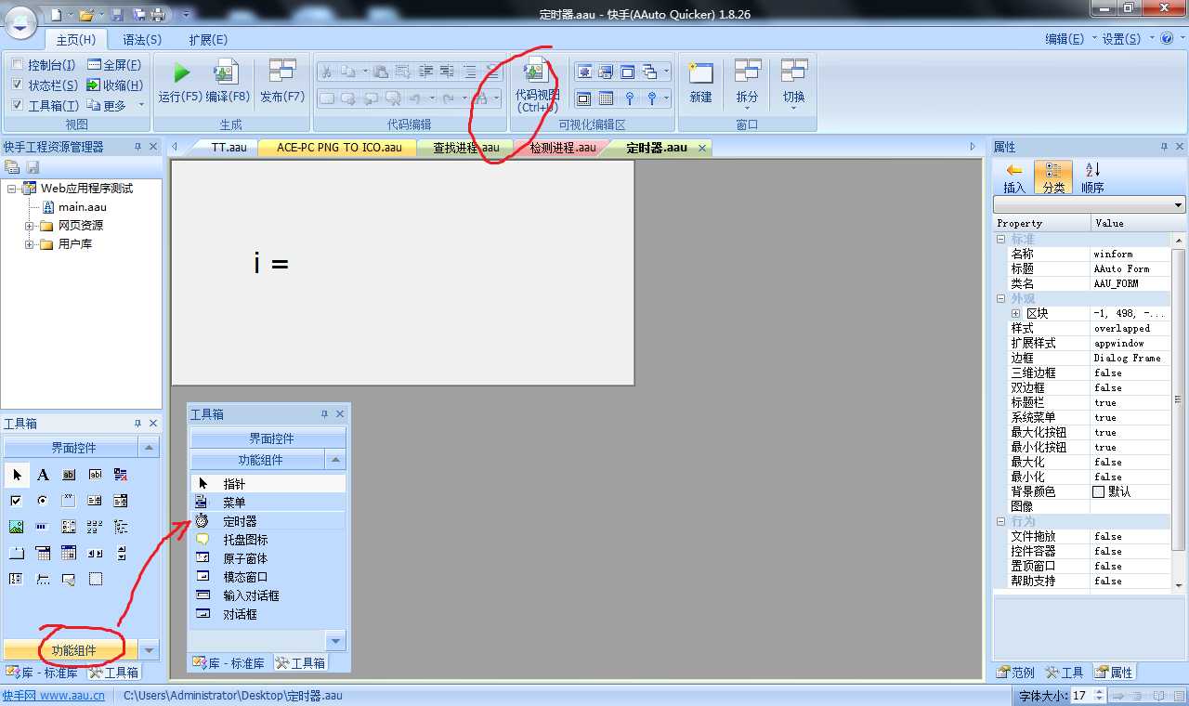
Task: Click 全屏(F) fullscreen option
Action: 115,65
